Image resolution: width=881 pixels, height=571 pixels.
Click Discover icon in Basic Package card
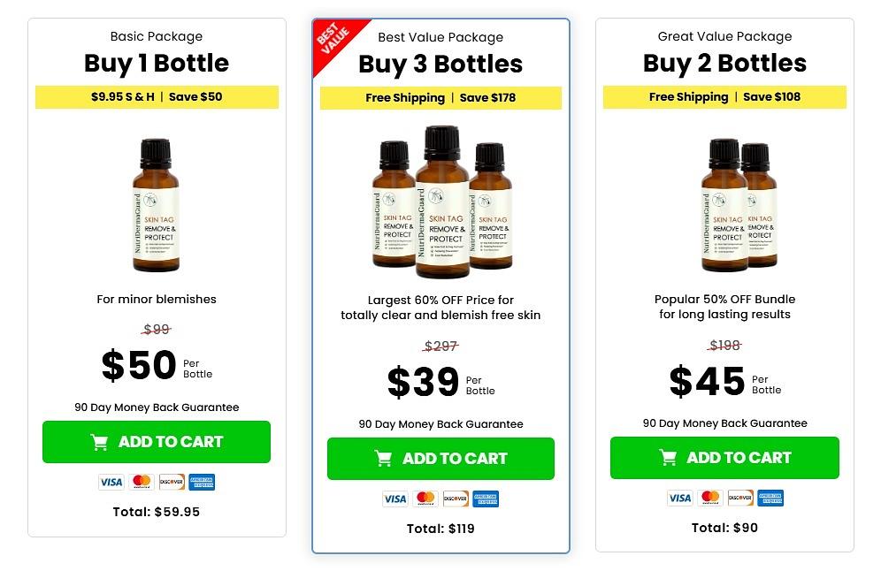tap(172, 482)
